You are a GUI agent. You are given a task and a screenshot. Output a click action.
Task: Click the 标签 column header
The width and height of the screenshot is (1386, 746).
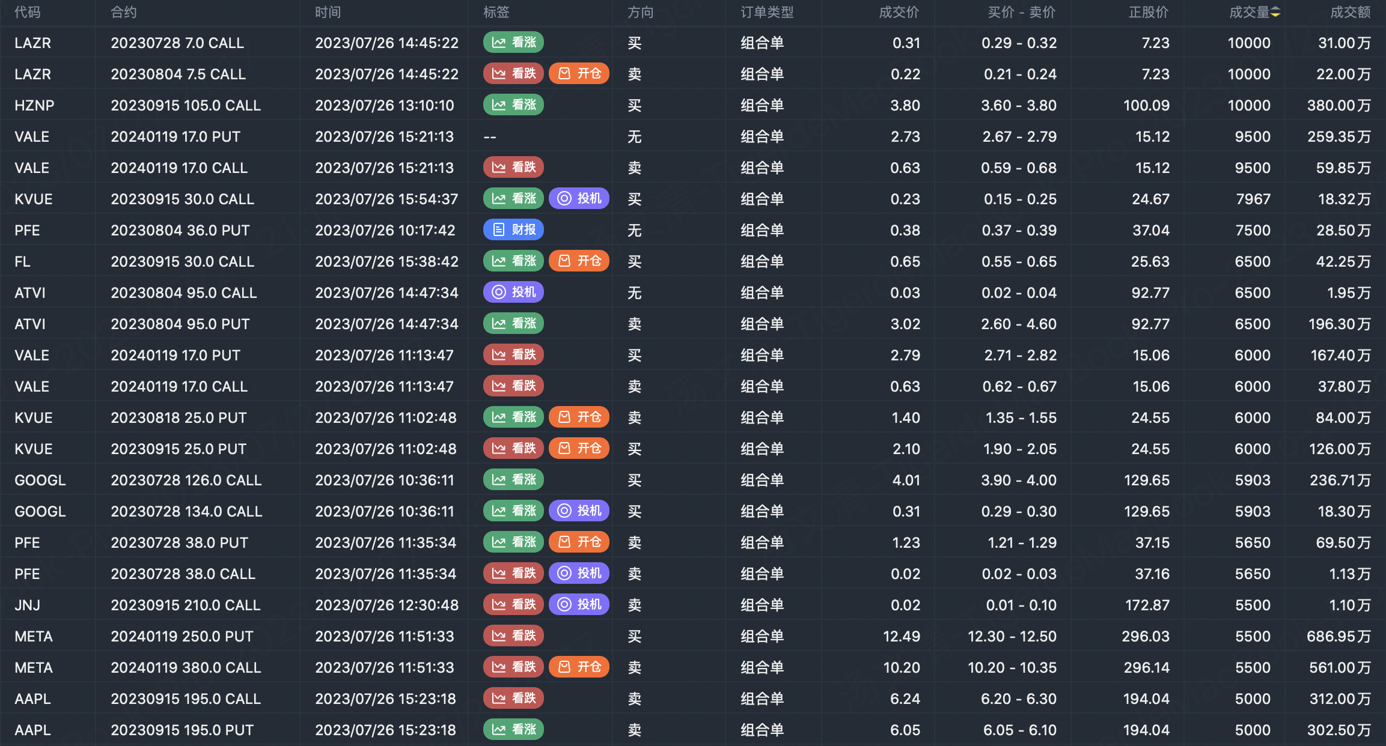496,12
